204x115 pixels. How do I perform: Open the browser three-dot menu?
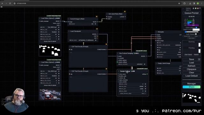pos(202,4)
